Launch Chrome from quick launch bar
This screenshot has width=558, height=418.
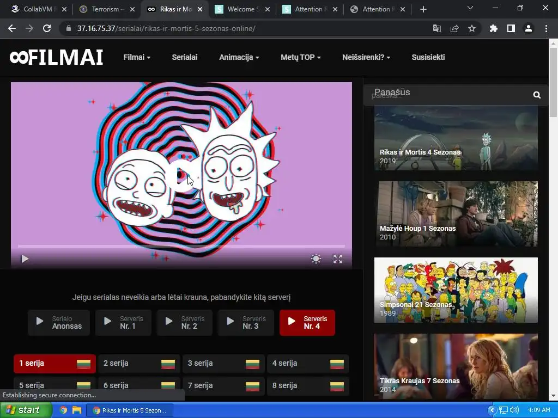(x=63, y=410)
